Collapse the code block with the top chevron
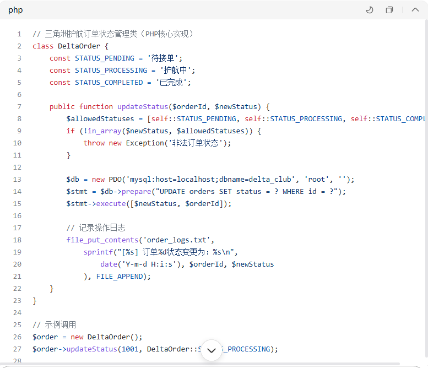The image size is (428, 368). click(415, 10)
